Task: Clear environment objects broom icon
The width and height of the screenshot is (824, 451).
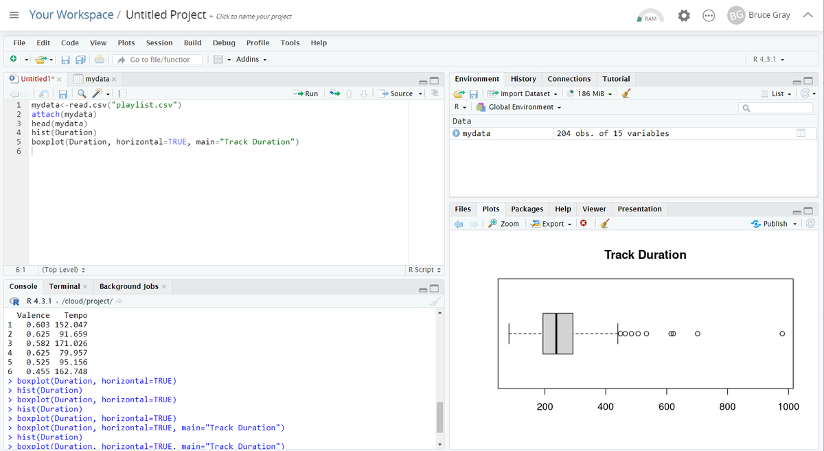Action: click(626, 93)
